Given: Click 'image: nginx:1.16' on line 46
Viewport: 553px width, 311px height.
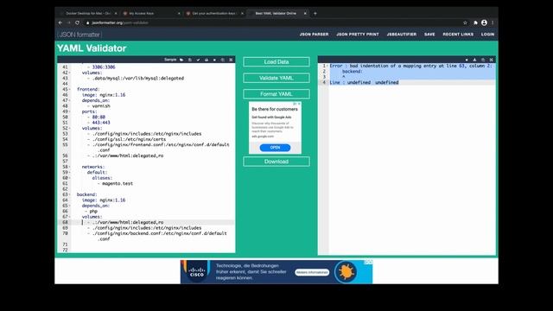Looking at the screenshot, I should (x=104, y=95).
